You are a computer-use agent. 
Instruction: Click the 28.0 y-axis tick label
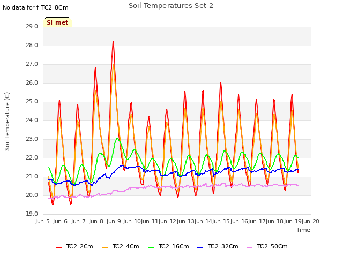click(32, 46)
